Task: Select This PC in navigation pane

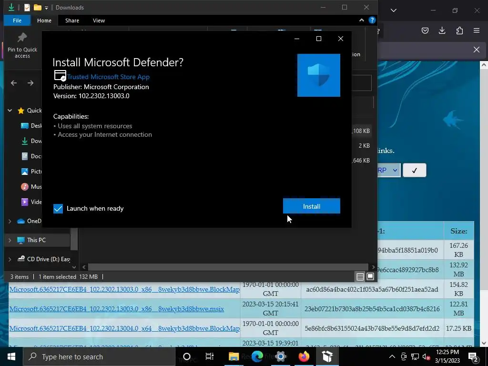Action: point(36,240)
